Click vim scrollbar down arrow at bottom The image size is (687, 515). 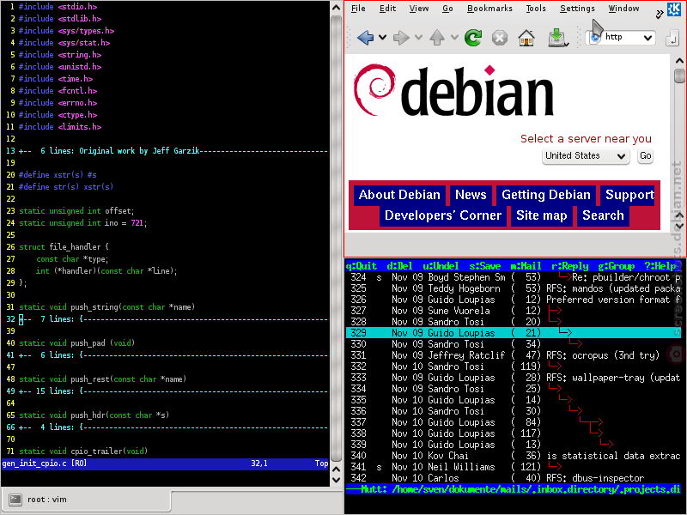[x=336, y=480]
